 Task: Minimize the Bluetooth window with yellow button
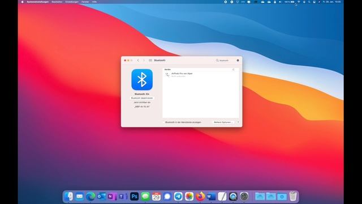pyautogui.click(x=128, y=61)
